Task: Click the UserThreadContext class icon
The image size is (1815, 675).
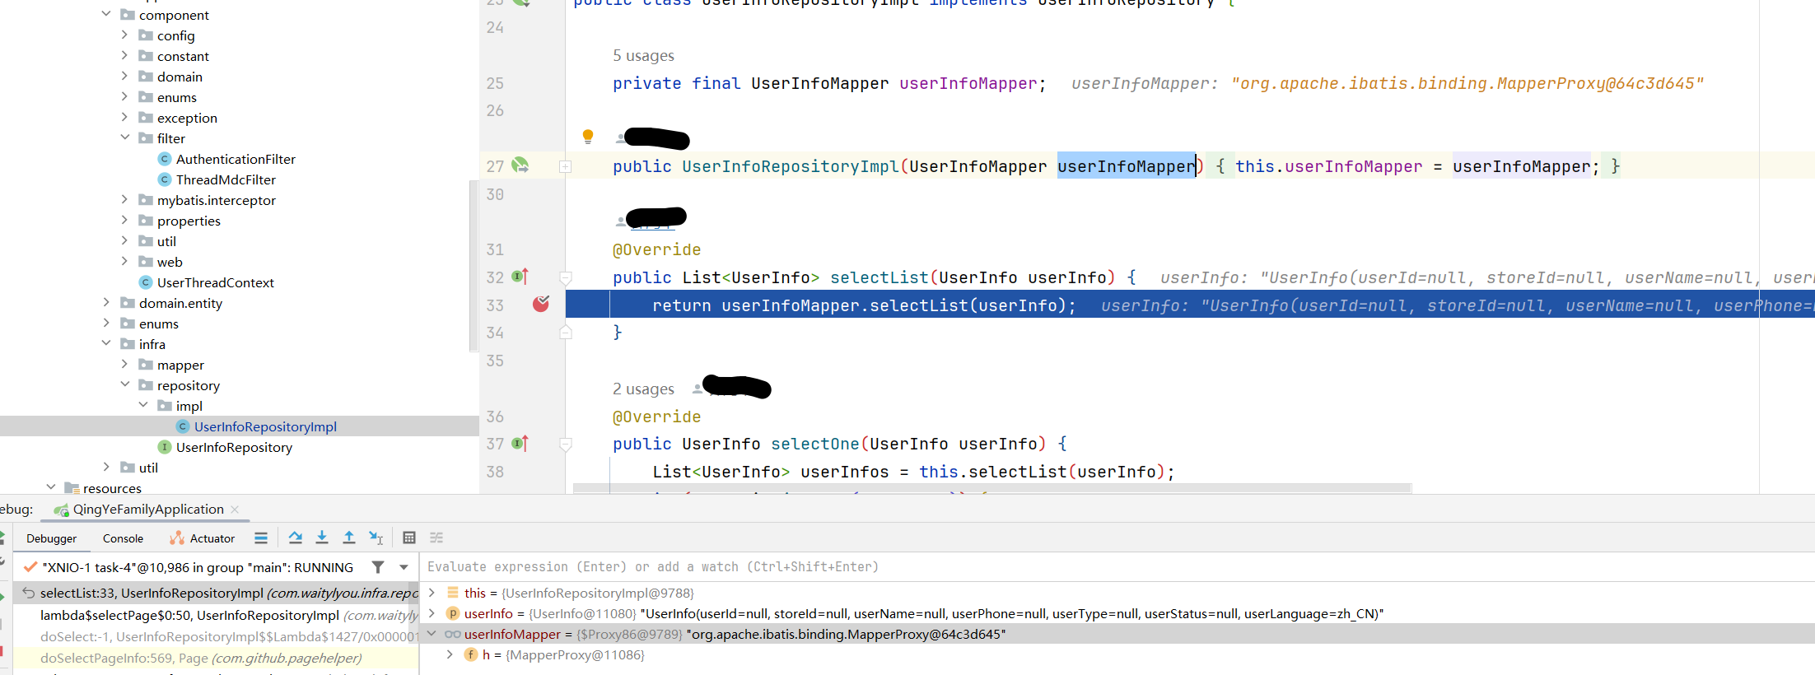Action: [x=146, y=282]
